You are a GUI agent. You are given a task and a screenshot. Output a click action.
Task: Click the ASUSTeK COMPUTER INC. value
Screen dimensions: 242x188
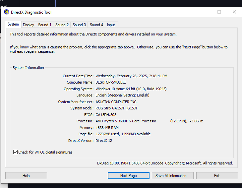tap(116, 102)
